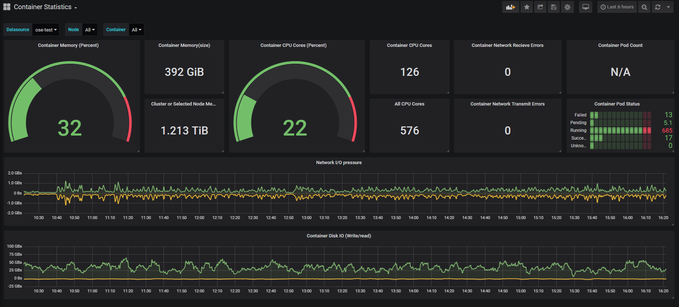Click the Container Disk IO panel title
This screenshot has width=679, height=307.
tap(339, 236)
